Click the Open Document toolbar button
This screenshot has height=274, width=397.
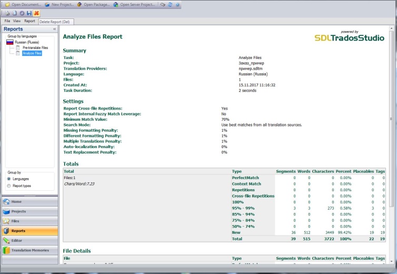(x=23, y=4)
